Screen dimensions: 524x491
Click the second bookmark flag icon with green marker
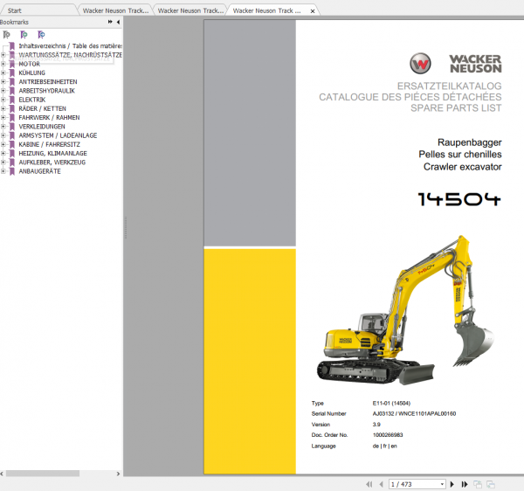pyautogui.click(x=24, y=34)
